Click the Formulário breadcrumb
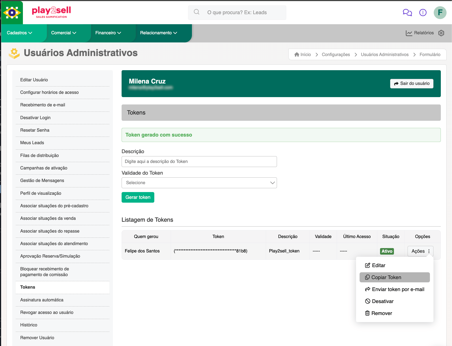The width and height of the screenshot is (452, 346). tap(430, 54)
